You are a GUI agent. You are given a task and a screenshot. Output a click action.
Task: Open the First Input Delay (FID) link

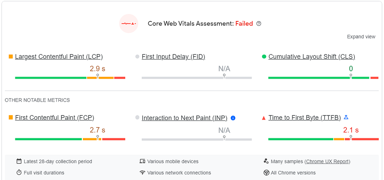click(x=173, y=57)
